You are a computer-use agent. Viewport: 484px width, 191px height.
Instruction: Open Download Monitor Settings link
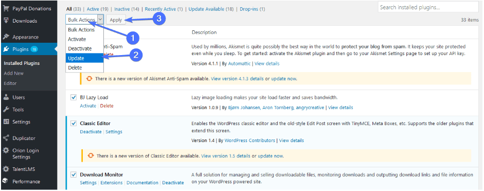tap(88, 183)
